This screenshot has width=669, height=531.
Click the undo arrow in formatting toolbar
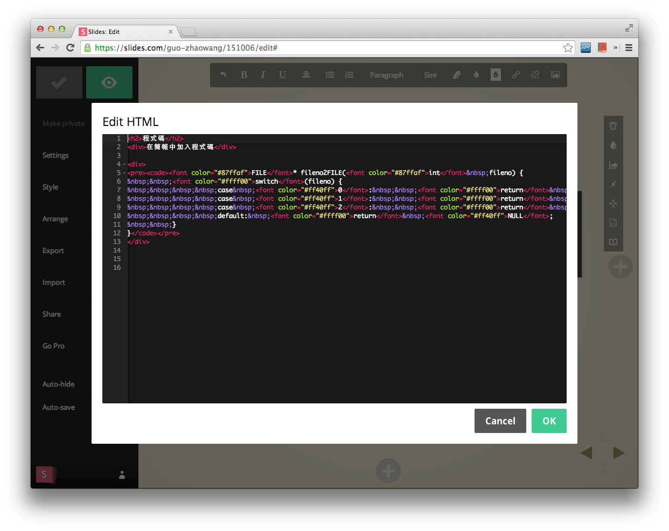coord(223,75)
